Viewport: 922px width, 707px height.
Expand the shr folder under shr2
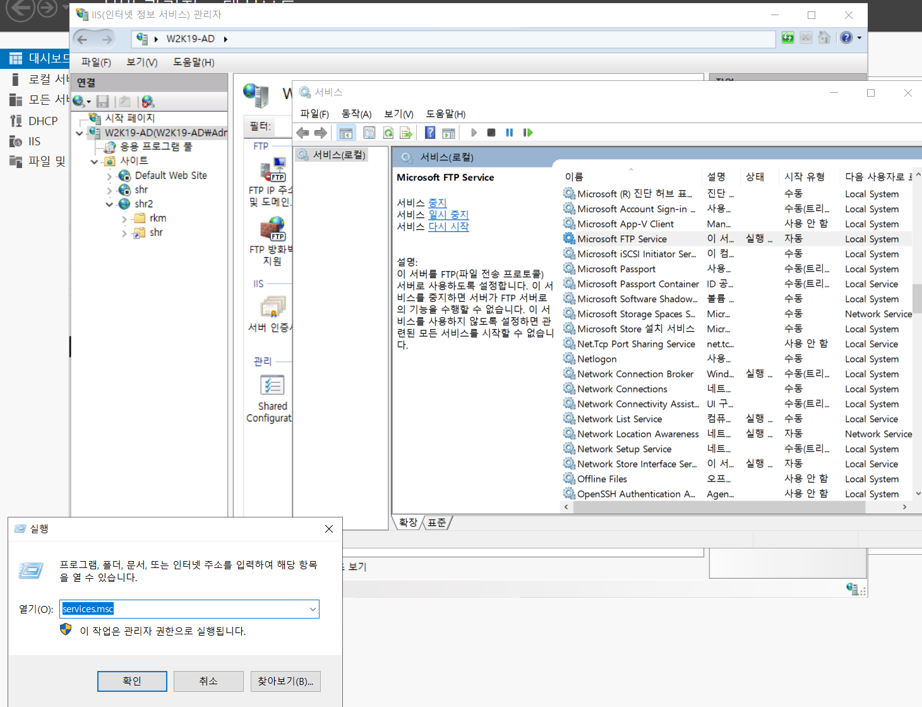(x=124, y=233)
